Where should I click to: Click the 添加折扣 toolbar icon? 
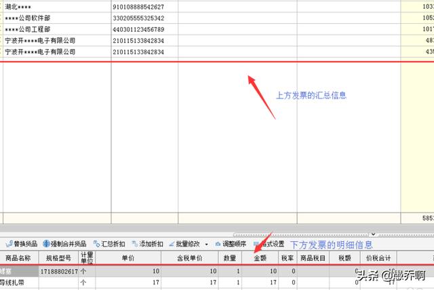coord(146,244)
